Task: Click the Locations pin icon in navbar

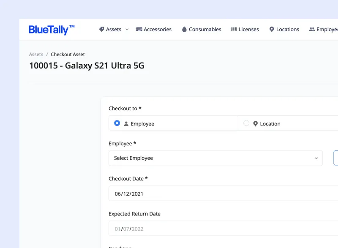Action: (272, 29)
